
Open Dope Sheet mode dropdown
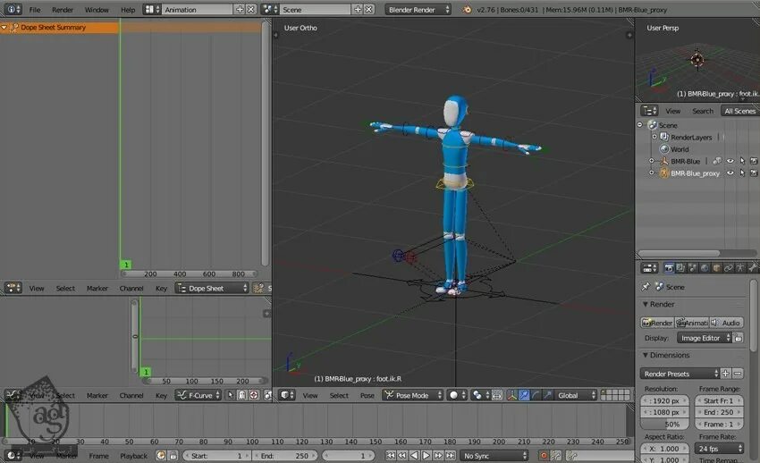click(212, 288)
